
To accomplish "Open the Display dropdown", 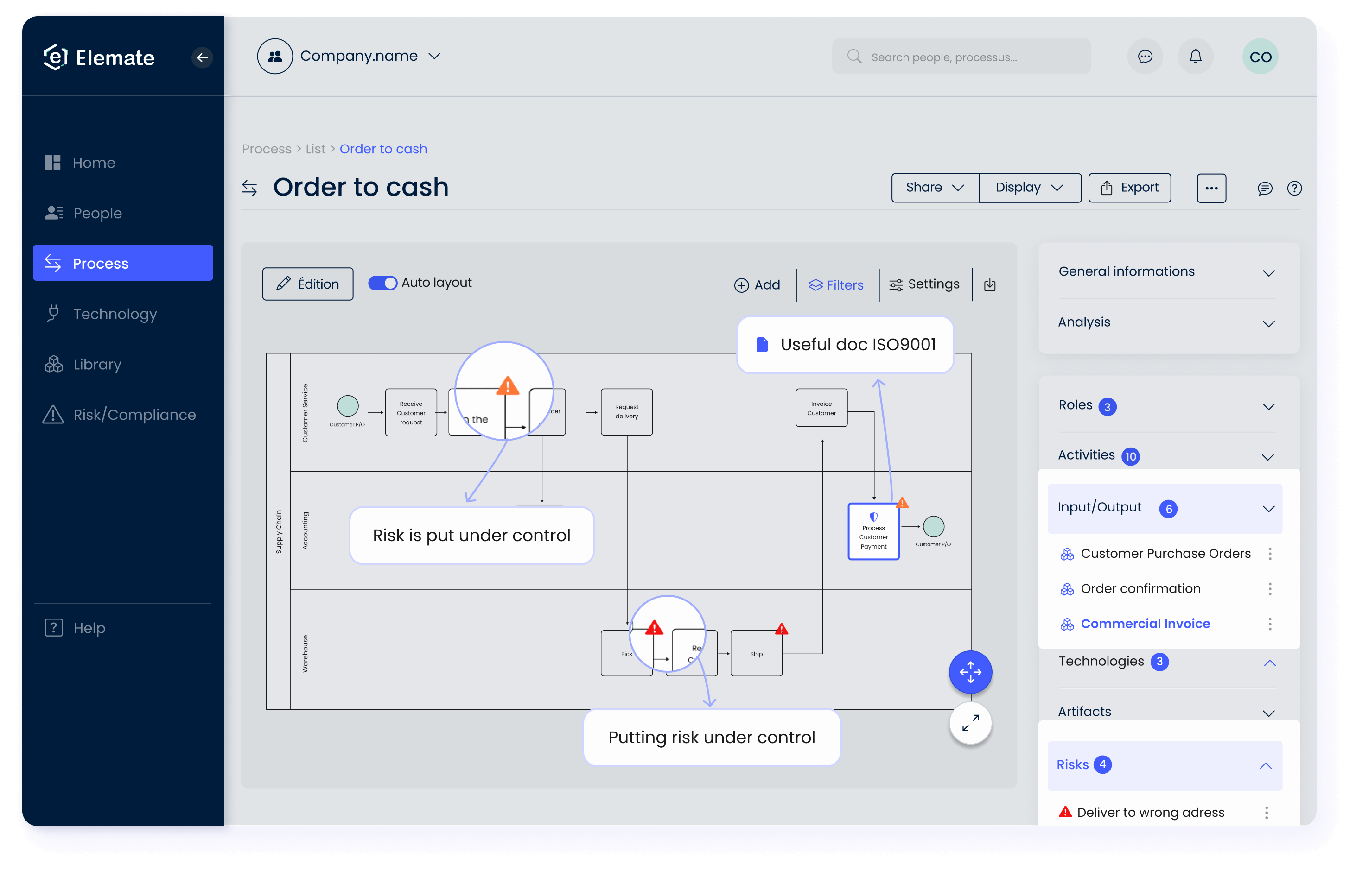I will point(1030,188).
